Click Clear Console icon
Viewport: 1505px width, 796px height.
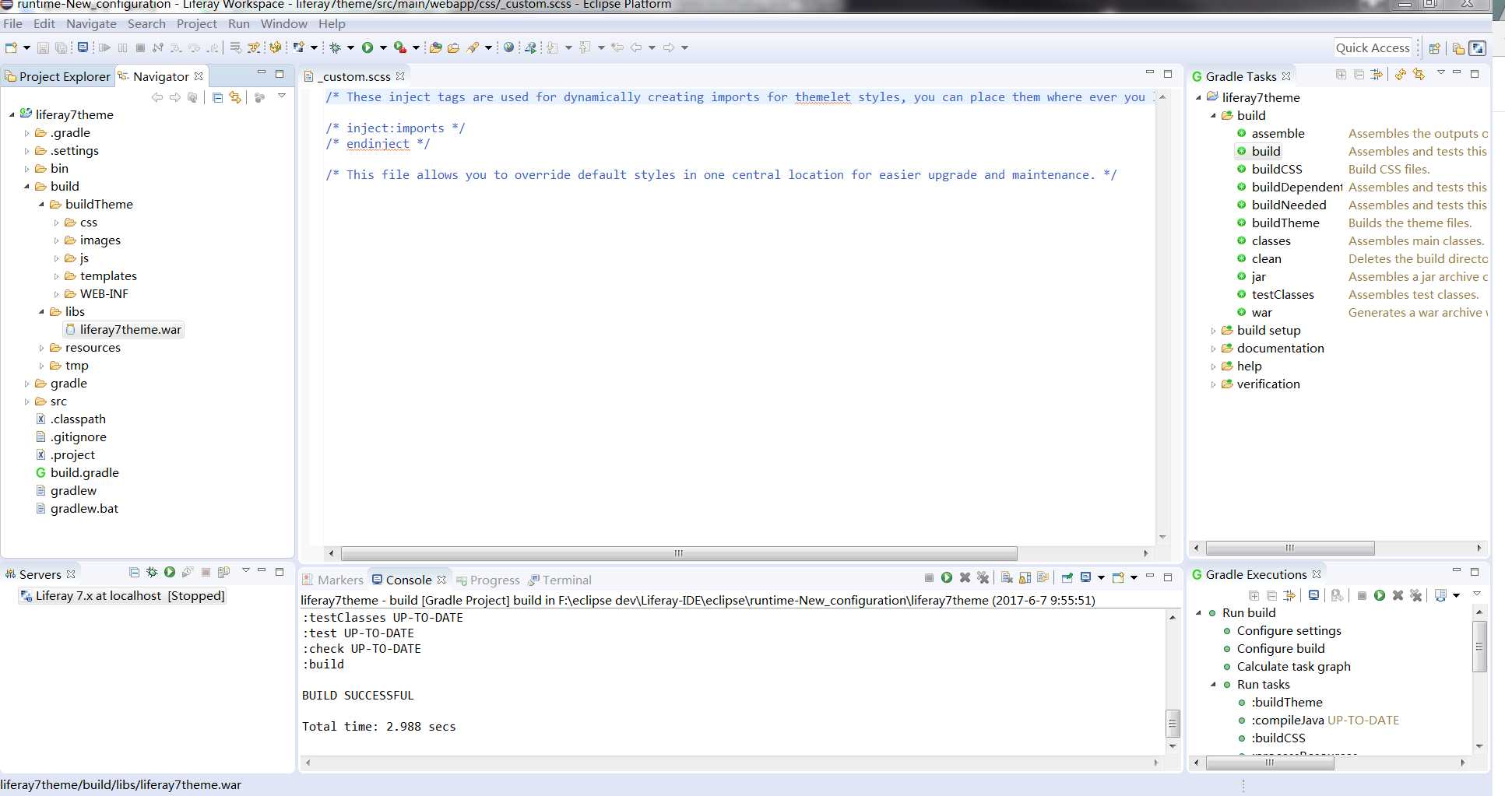(x=1007, y=577)
